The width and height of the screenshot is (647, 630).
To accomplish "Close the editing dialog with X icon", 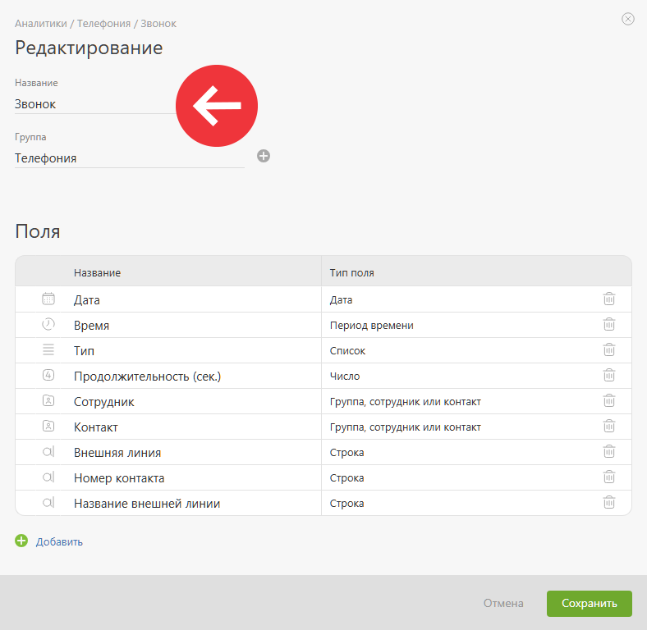I will pos(627,19).
